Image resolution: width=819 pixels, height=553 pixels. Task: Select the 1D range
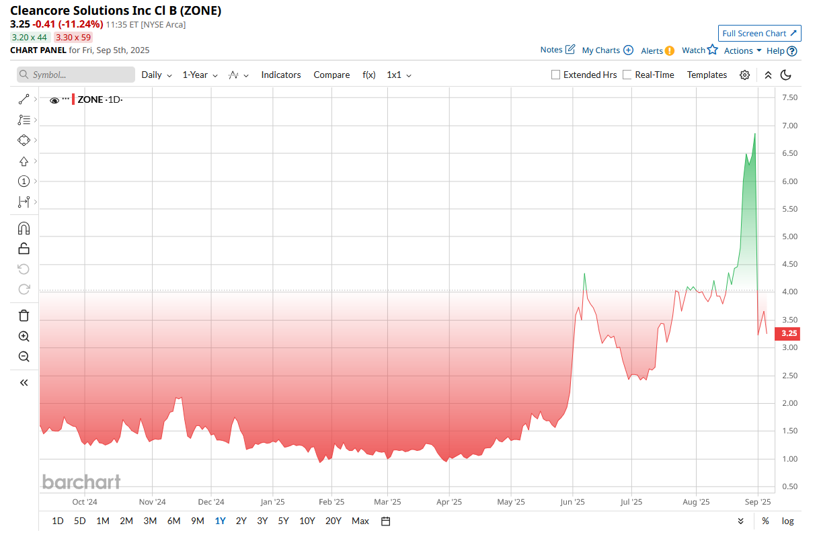pyautogui.click(x=58, y=521)
